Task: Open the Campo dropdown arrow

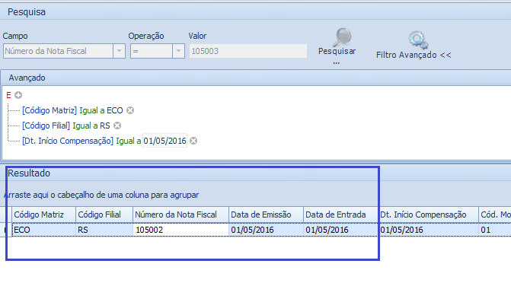Action: pyautogui.click(x=119, y=51)
